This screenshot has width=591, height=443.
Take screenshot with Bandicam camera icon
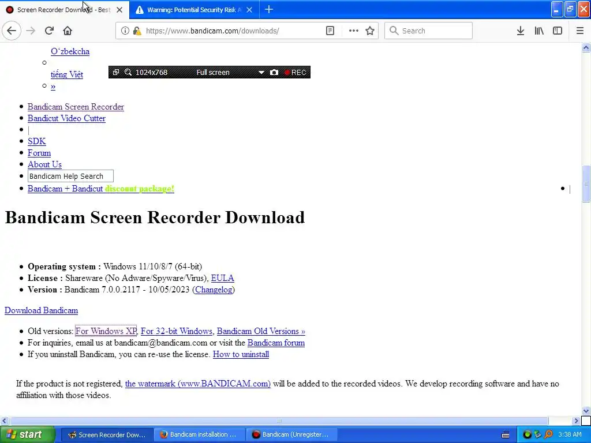[274, 72]
